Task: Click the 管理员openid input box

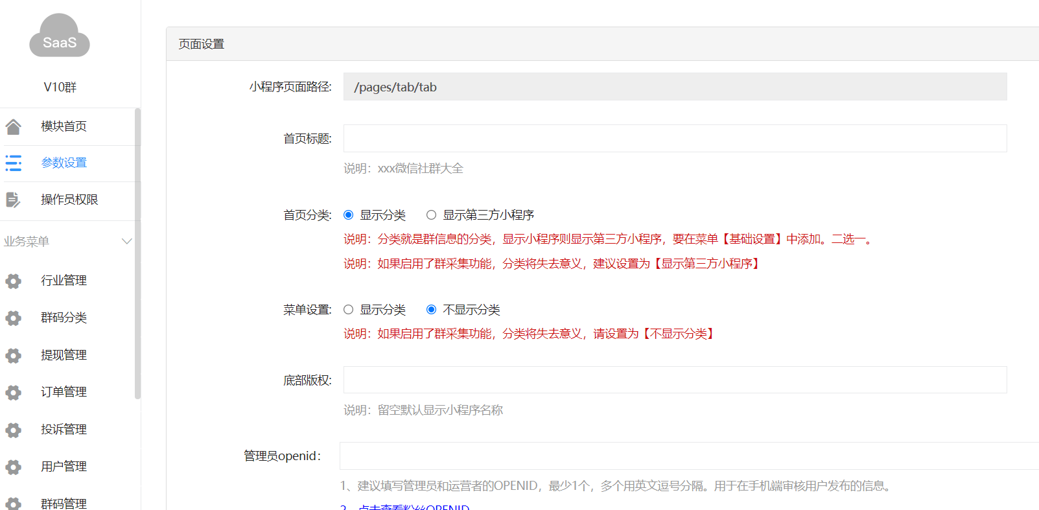Action: [688, 456]
